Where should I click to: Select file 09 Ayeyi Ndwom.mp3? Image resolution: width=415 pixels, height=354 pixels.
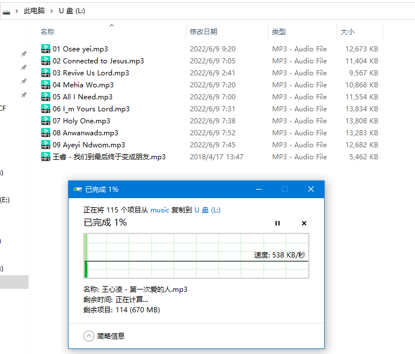(89, 144)
